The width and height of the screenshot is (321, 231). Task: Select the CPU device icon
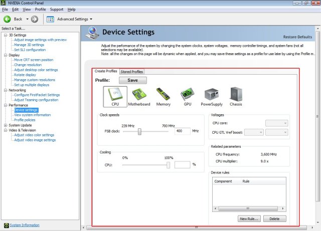pyautogui.click(x=115, y=97)
